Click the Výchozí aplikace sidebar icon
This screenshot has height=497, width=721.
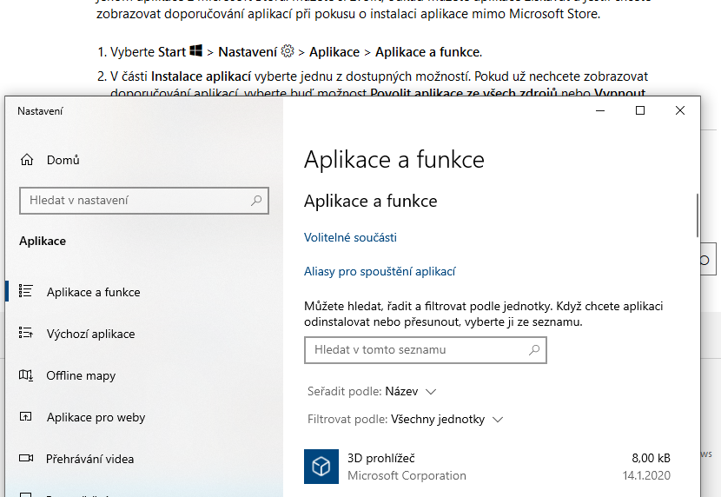tap(27, 334)
